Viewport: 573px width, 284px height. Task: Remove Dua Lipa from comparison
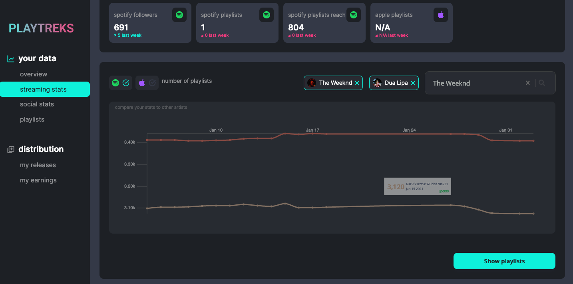pos(413,83)
